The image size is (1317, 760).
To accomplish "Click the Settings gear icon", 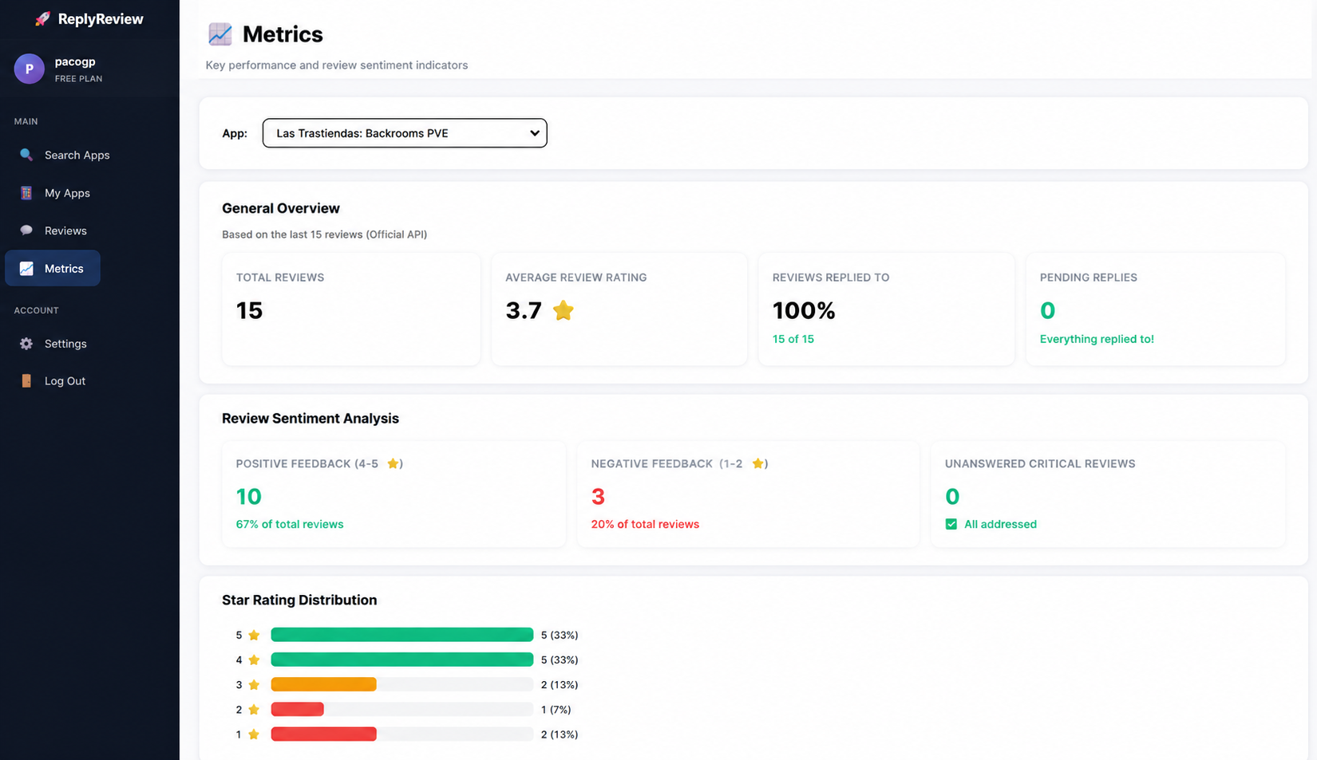I will pyautogui.click(x=26, y=344).
